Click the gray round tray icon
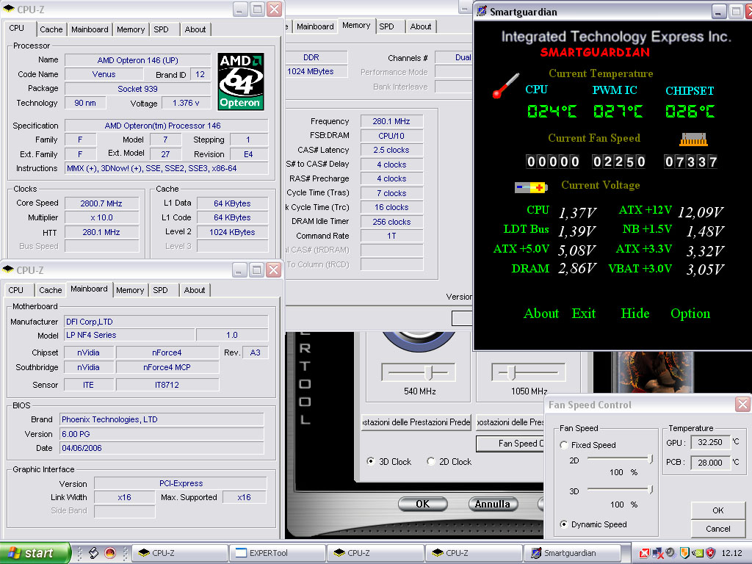 pos(670,553)
